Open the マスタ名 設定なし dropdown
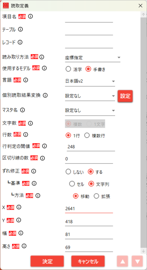This screenshot has width=147, height=270. tap(90, 110)
